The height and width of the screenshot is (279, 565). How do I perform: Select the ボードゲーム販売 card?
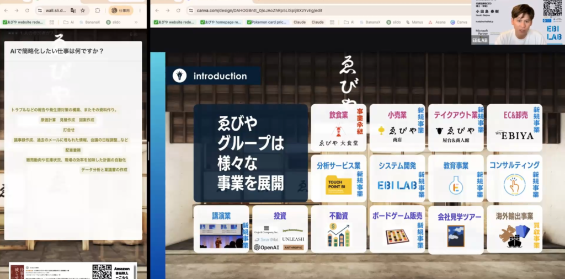(397, 229)
